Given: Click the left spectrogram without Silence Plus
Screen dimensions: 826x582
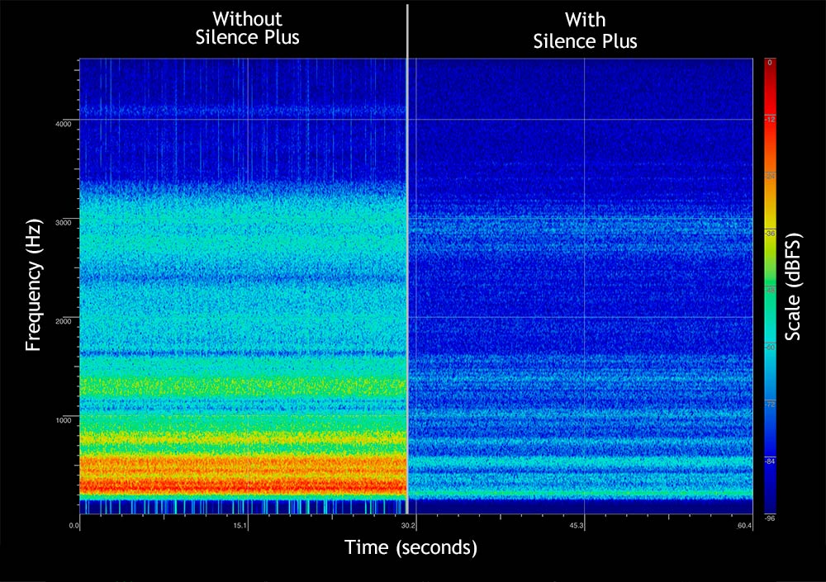Looking at the screenshot, I should point(243,286).
